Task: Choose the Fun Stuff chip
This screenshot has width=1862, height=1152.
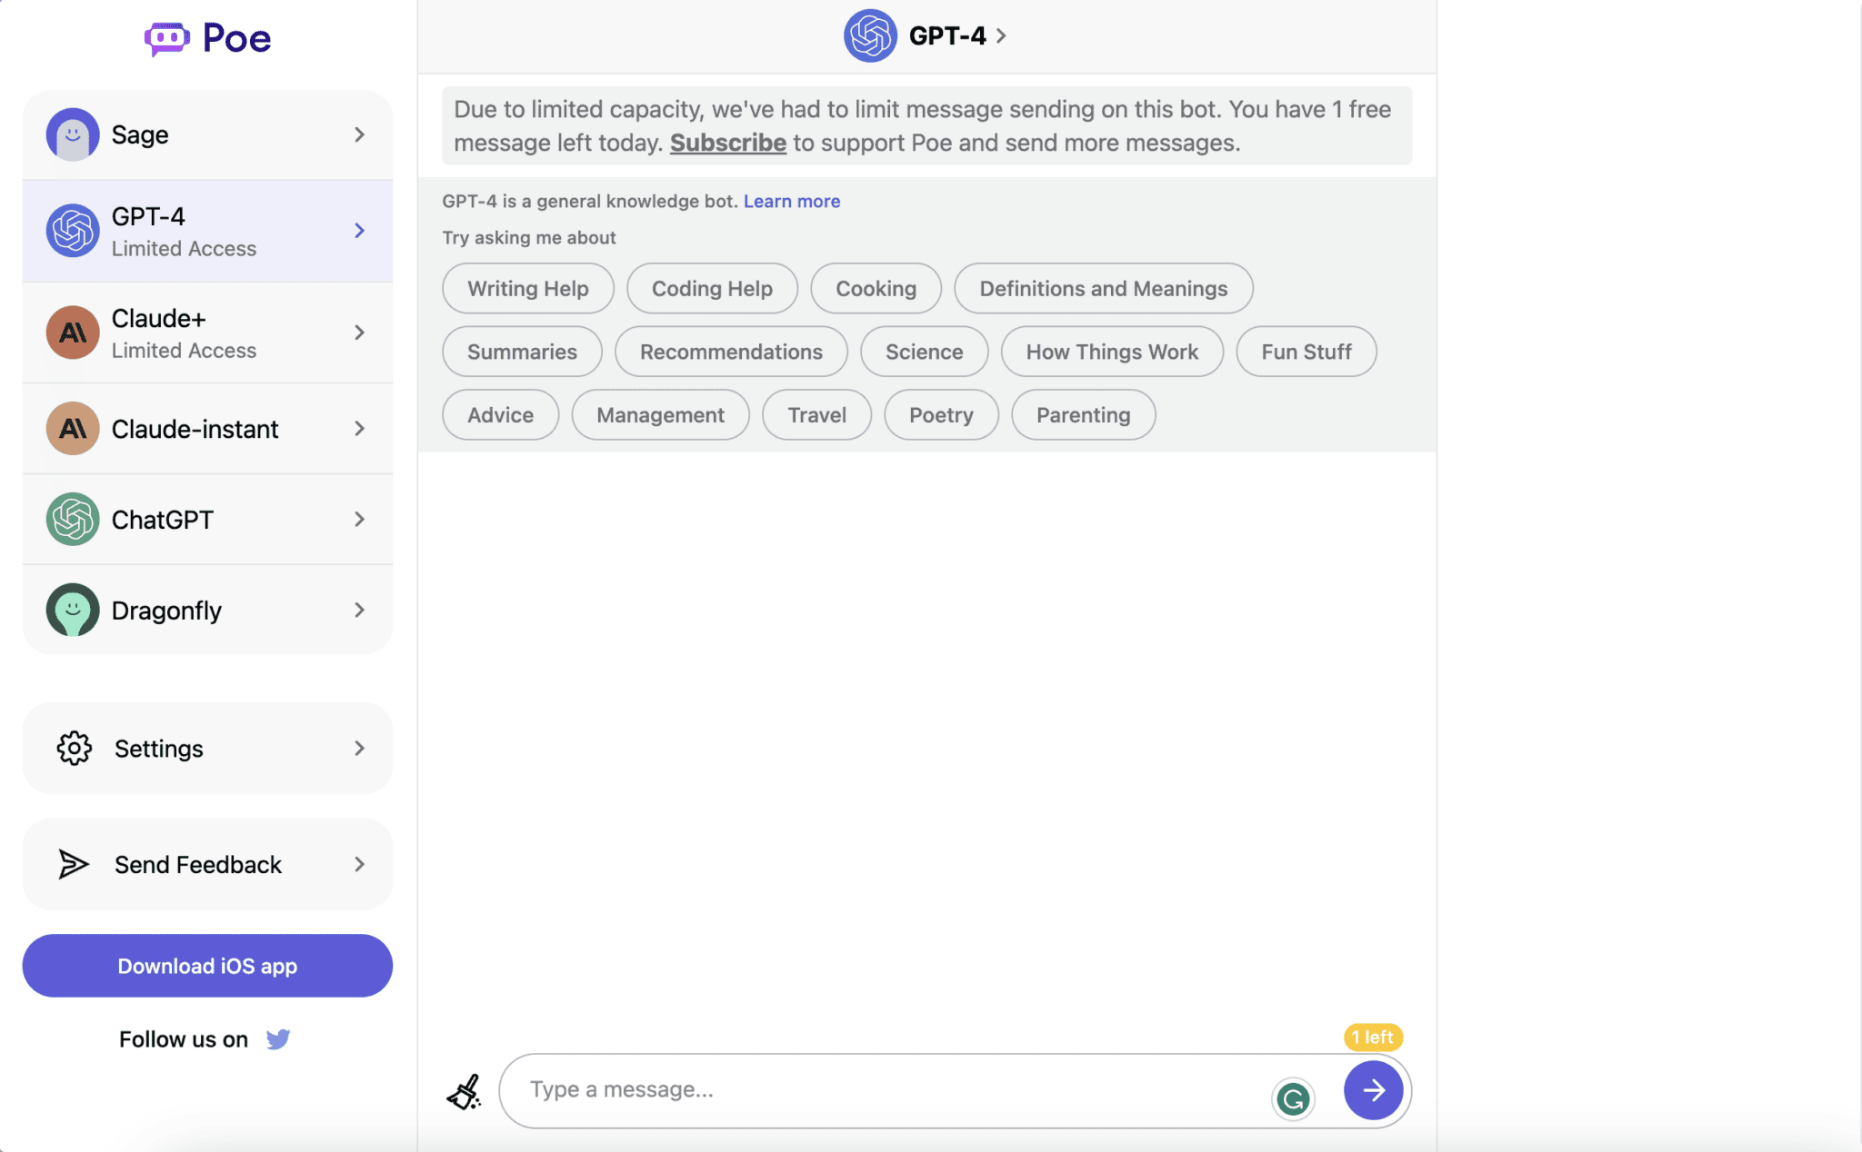Action: 1306,353
